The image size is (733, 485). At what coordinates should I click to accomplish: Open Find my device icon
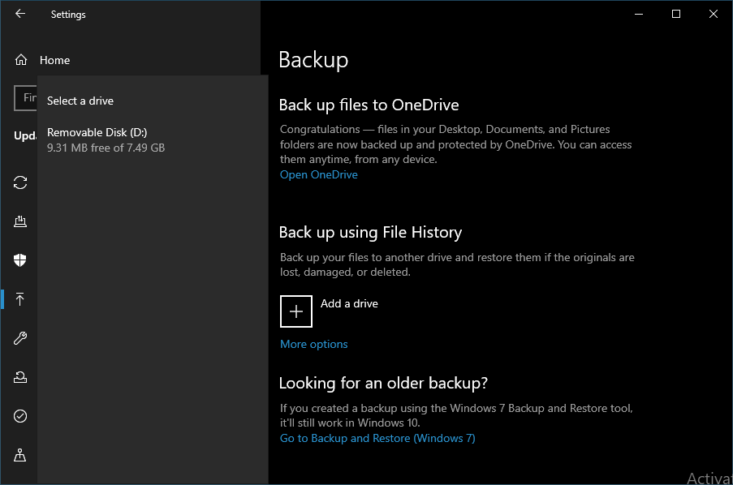pyautogui.click(x=20, y=455)
